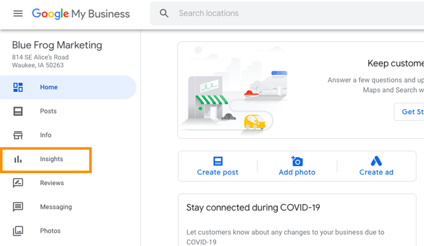Image resolution: width=424 pixels, height=246 pixels.
Task: Click the Create post label
Action: 217,172
